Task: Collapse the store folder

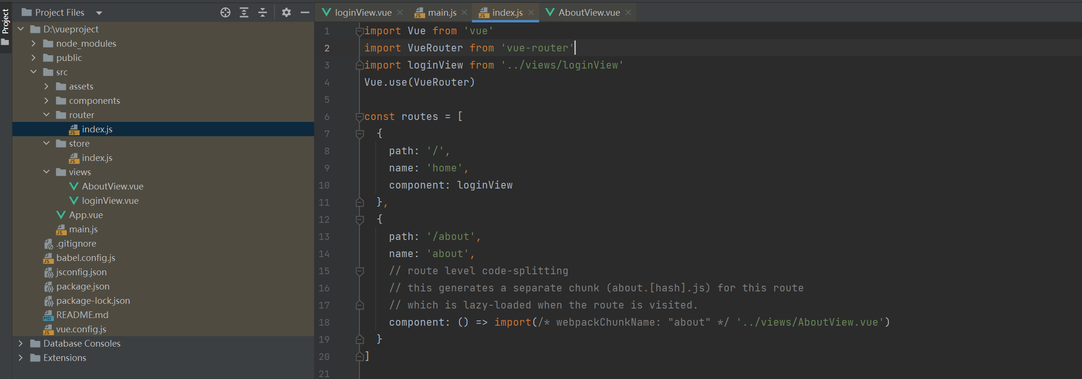Action: 46,143
